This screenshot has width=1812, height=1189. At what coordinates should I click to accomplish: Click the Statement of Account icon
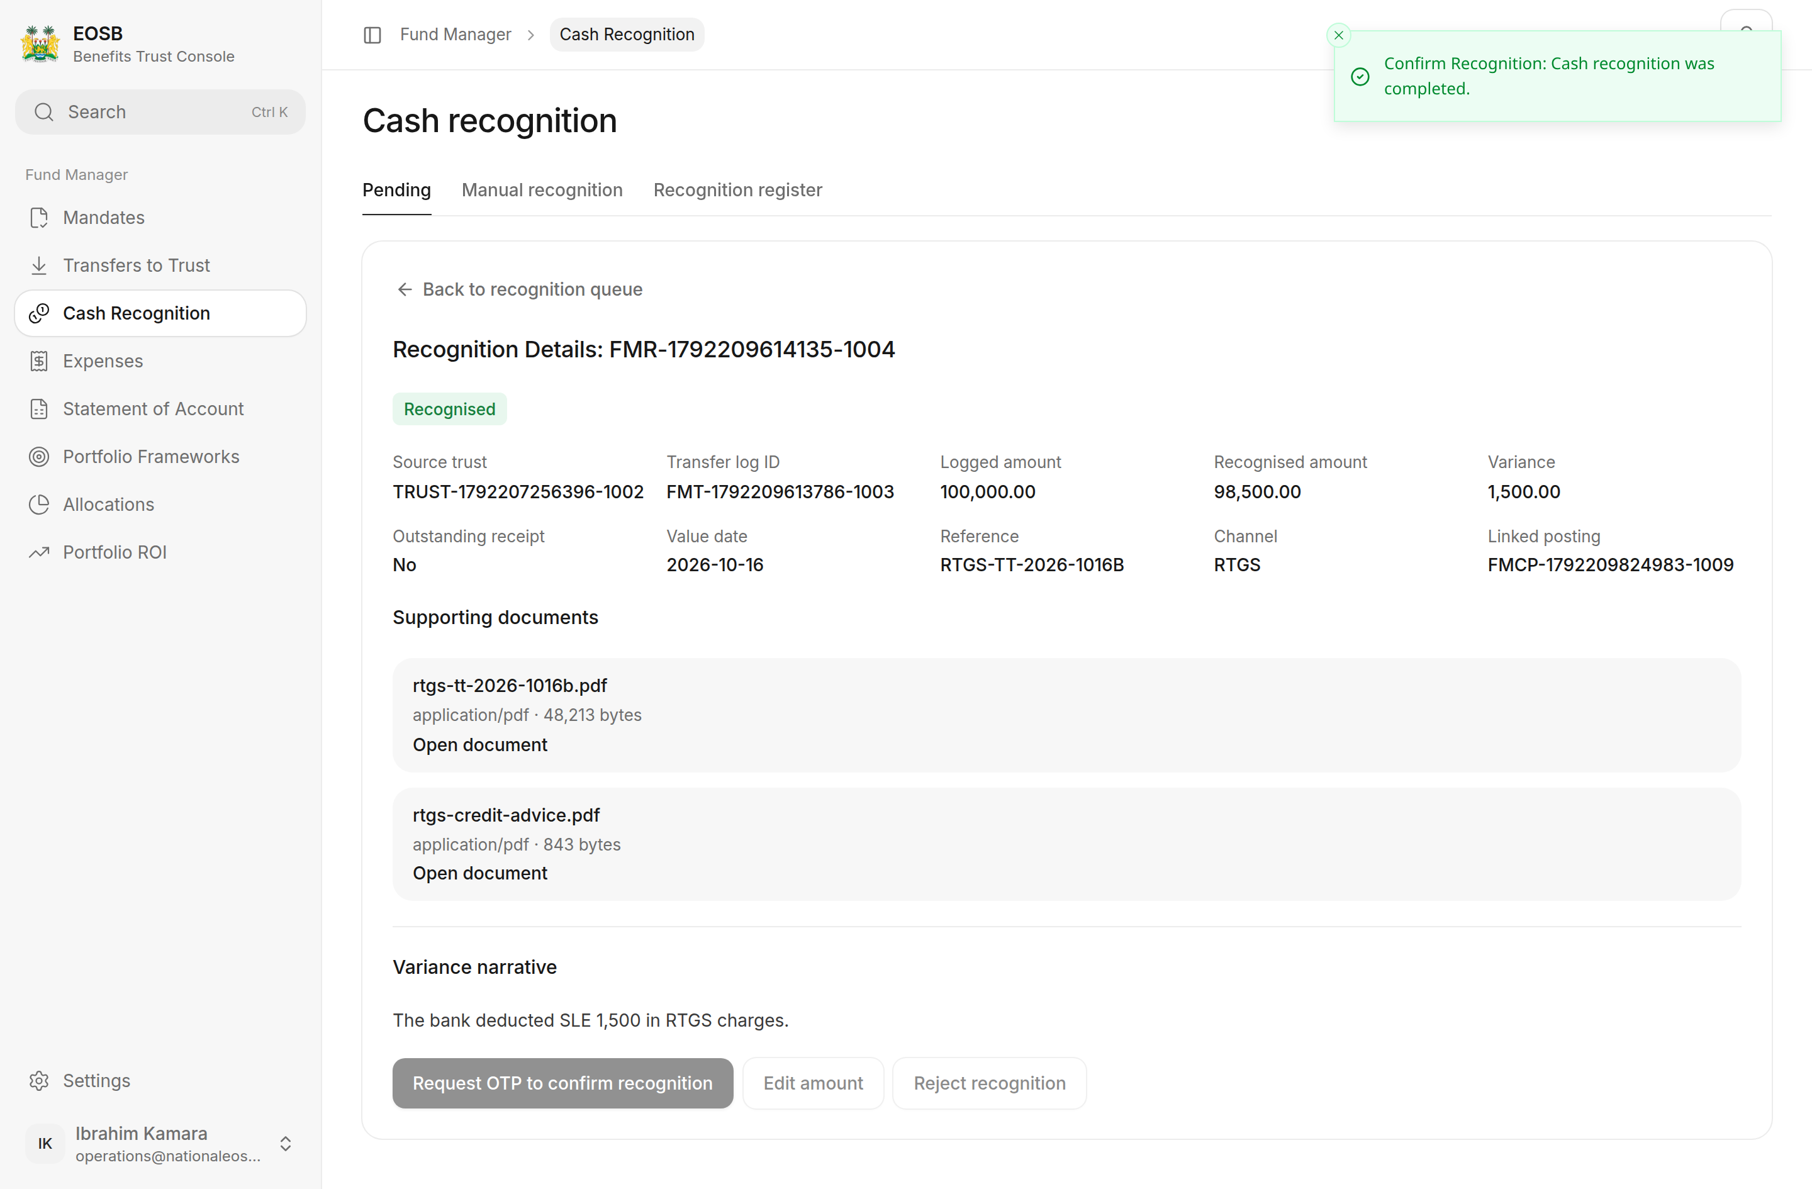pos(39,410)
